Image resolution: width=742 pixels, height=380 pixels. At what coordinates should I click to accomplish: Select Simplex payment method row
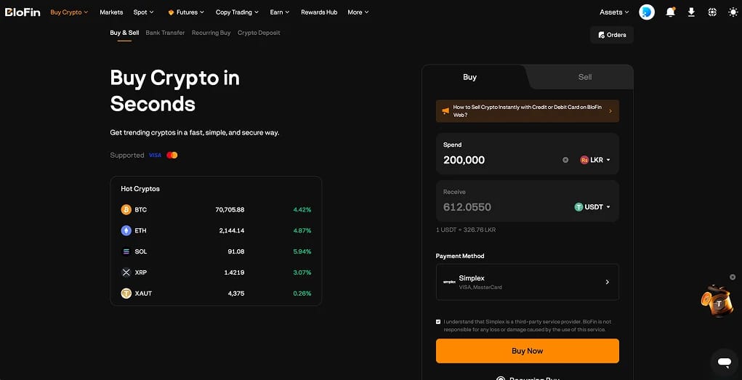[x=527, y=282]
